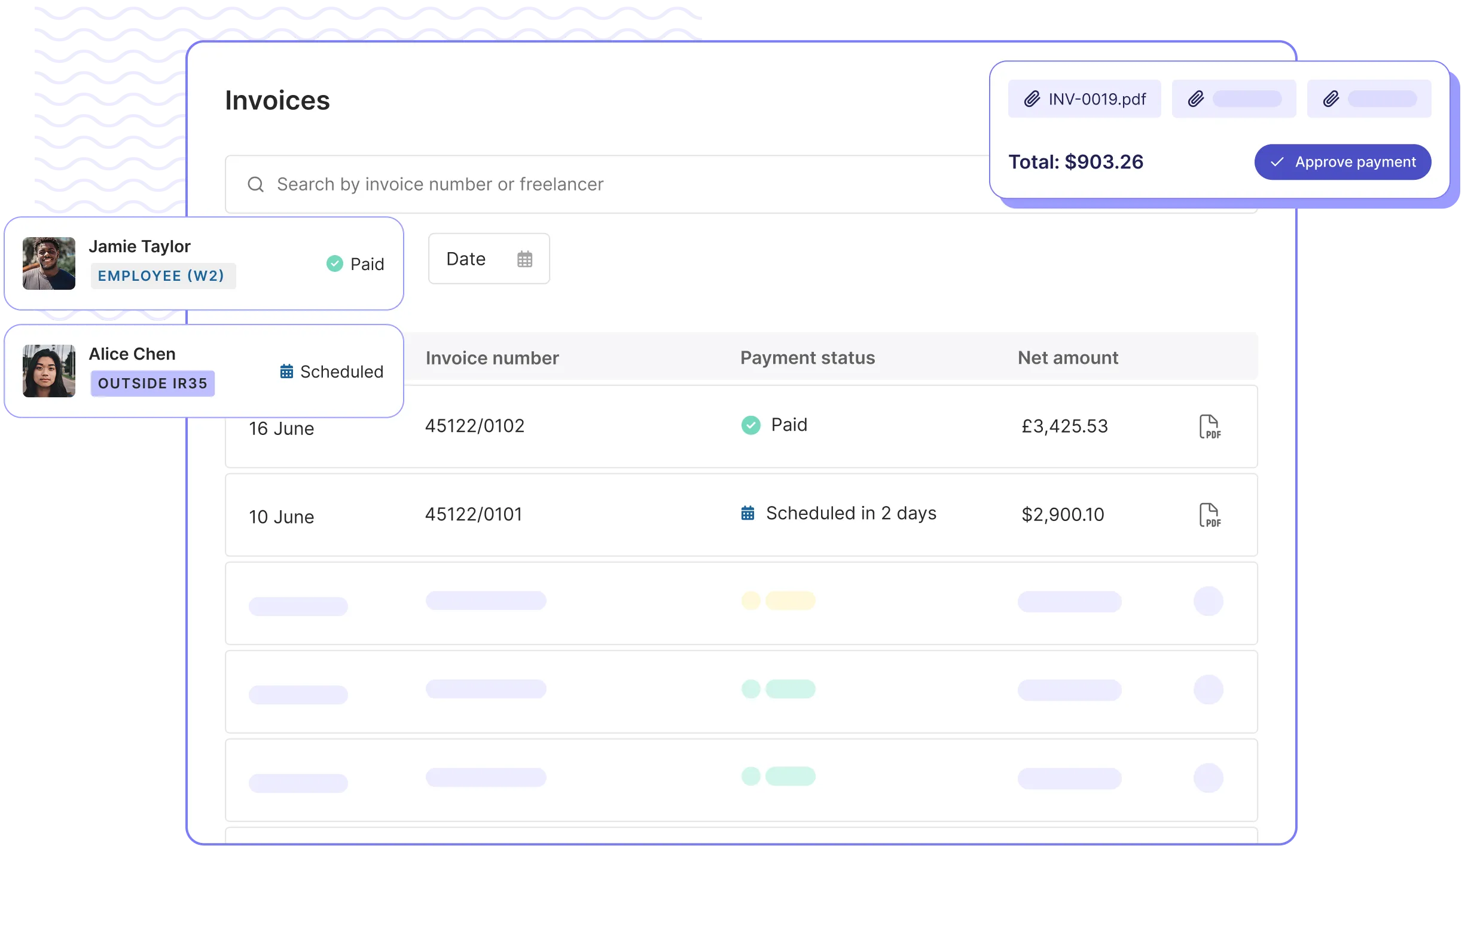This screenshot has width=1483, height=938.
Task: Click calendar icon next to Scheduled on Alice Chen card
Action: (286, 372)
